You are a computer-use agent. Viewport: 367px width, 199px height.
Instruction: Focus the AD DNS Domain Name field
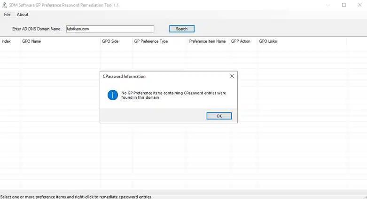click(110, 29)
